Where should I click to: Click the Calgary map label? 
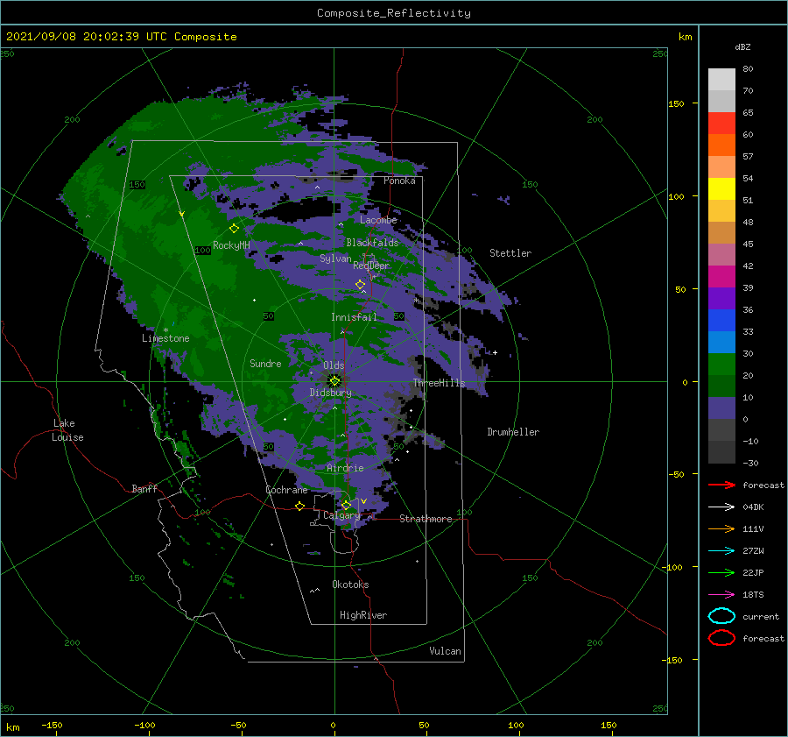click(x=341, y=515)
